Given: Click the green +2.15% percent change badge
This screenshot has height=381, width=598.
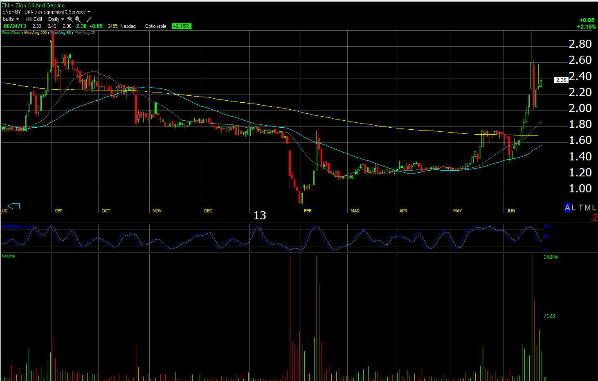Looking at the screenshot, I should (x=181, y=26).
